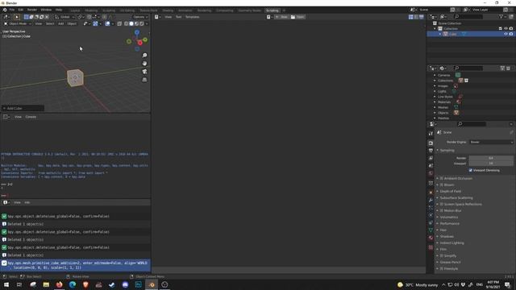Image resolution: width=516 pixels, height=290 pixels.
Task: Open the Render menu
Action: point(32,10)
